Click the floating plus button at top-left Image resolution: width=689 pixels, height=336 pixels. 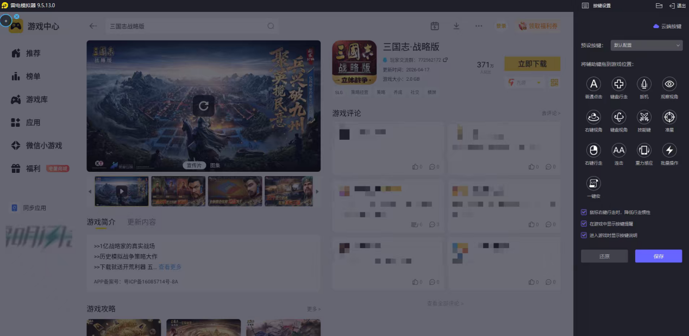pos(6,21)
